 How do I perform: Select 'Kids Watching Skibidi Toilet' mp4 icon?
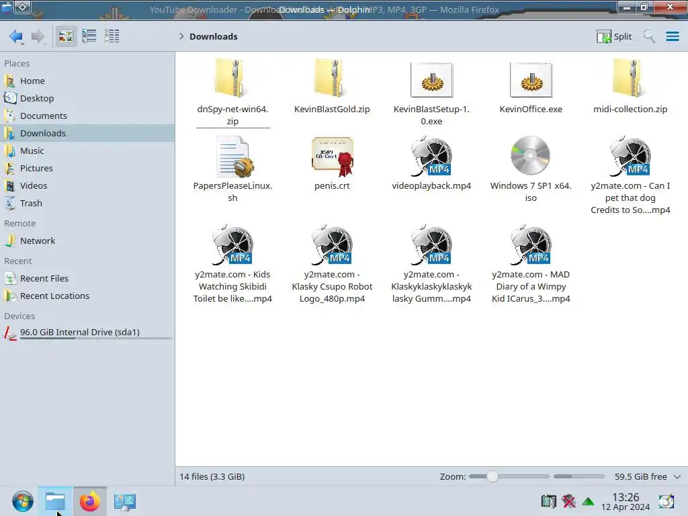pyautogui.click(x=232, y=245)
